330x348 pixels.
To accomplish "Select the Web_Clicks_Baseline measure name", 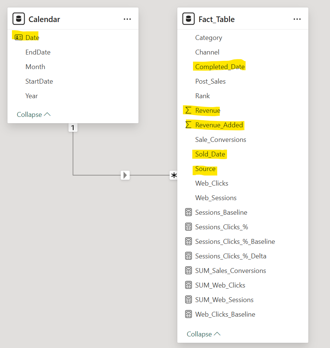I will 225,314.
